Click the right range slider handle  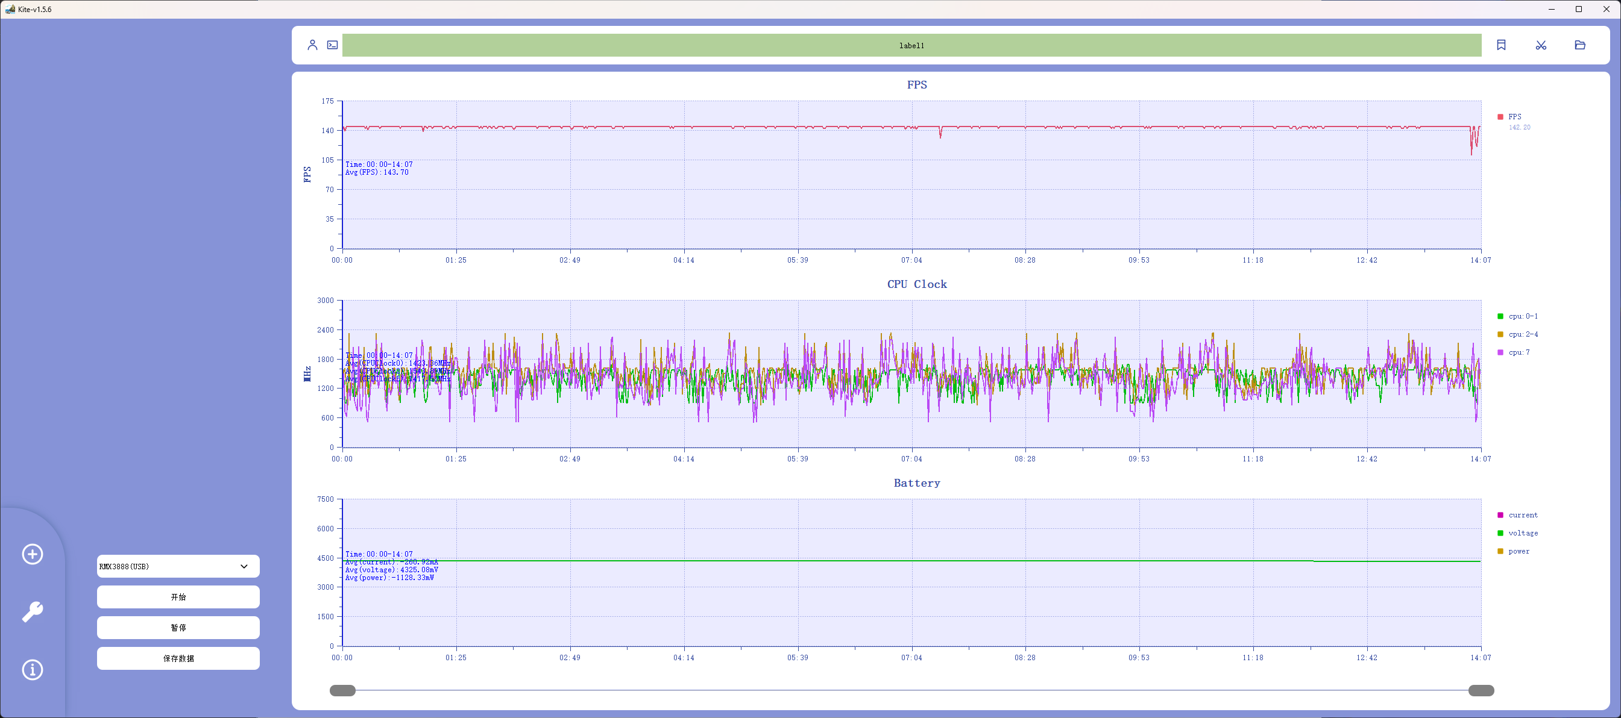tap(1481, 690)
